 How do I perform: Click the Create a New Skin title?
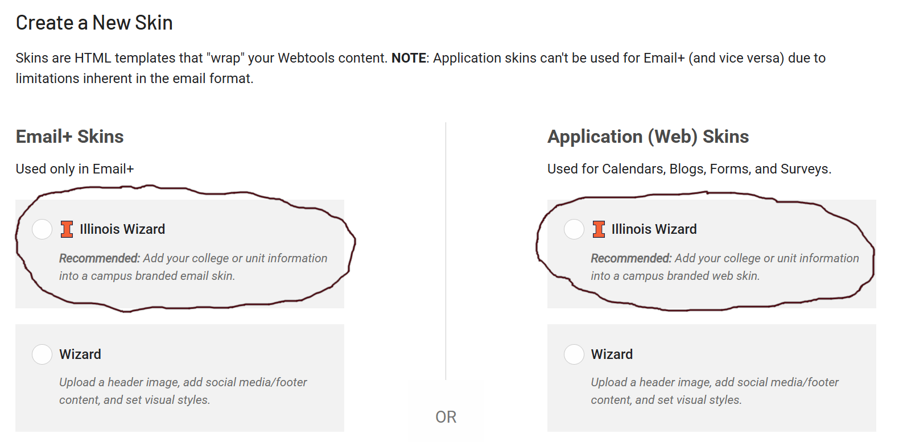[94, 23]
